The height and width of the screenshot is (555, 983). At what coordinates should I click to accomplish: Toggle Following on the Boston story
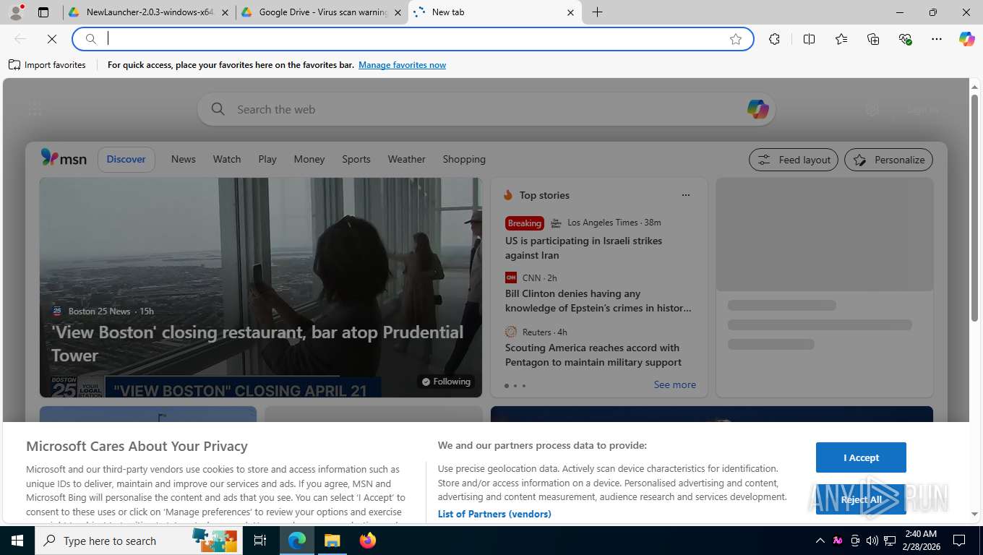[x=446, y=382]
